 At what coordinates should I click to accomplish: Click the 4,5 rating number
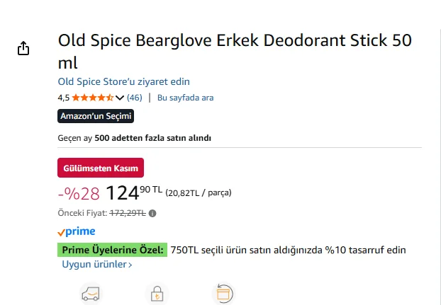(63, 98)
